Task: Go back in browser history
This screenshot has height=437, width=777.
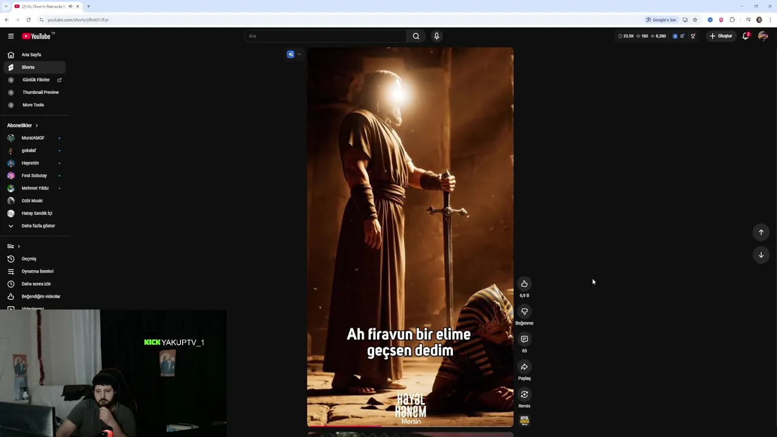Action: pos(7,19)
